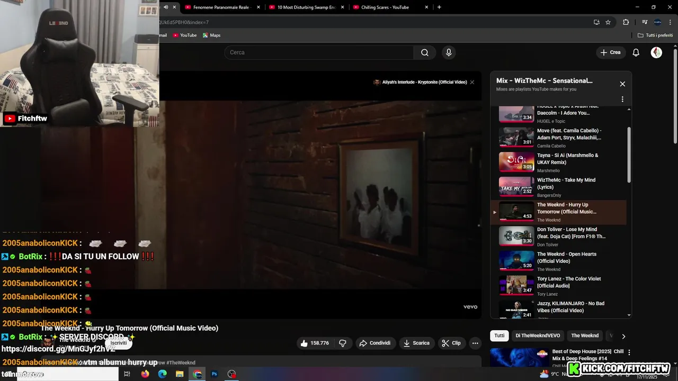The width and height of the screenshot is (678, 381).
Task: Play Move feat. Camila Cabello from the mix
Action: (559, 137)
